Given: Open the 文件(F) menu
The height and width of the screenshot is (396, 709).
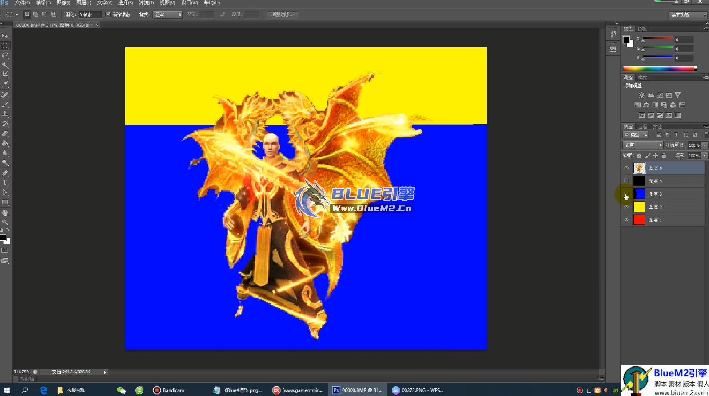Looking at the screenshot, I should pyautogui.click(x=22, y=3).
